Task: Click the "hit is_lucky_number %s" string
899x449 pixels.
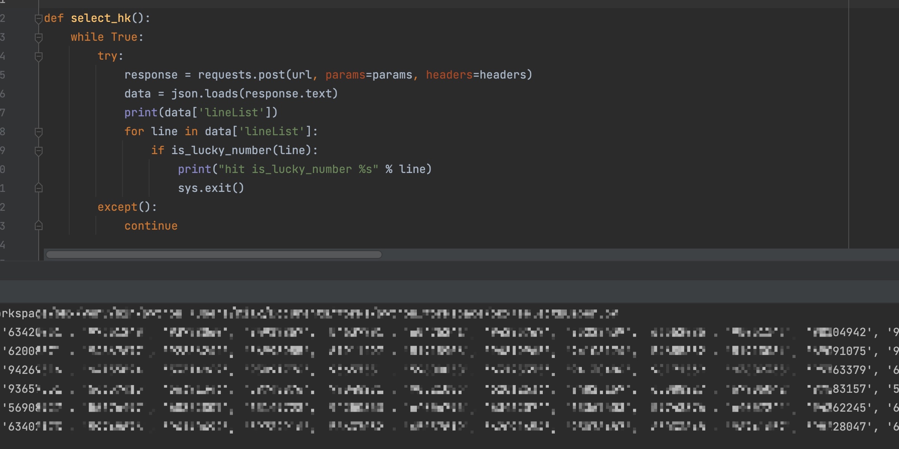Action: click(298, 169)
